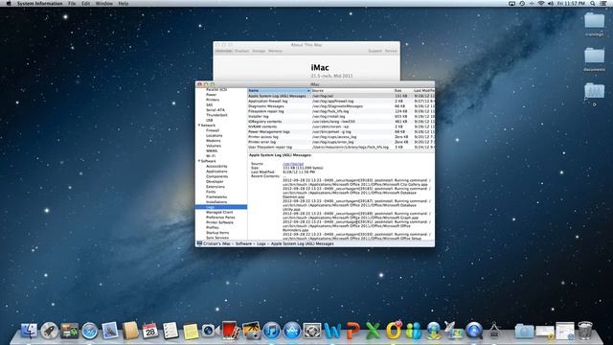This screenshot has height=345, width=613.
Task: Open Apple menu
Action: tap(9, 3)
